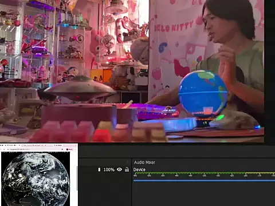Open the browser three-dot menu
The height and width of the screenshot is (206, 275).
click(x=75, y=149)
